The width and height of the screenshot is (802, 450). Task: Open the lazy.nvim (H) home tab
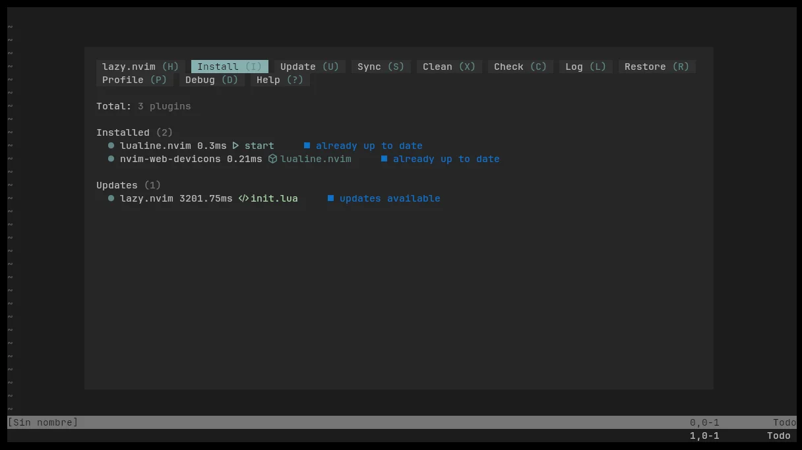(140, 67)
